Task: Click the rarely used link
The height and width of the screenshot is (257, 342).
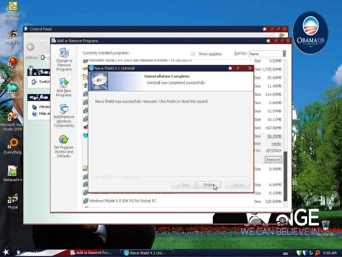Action: [276, 144]
